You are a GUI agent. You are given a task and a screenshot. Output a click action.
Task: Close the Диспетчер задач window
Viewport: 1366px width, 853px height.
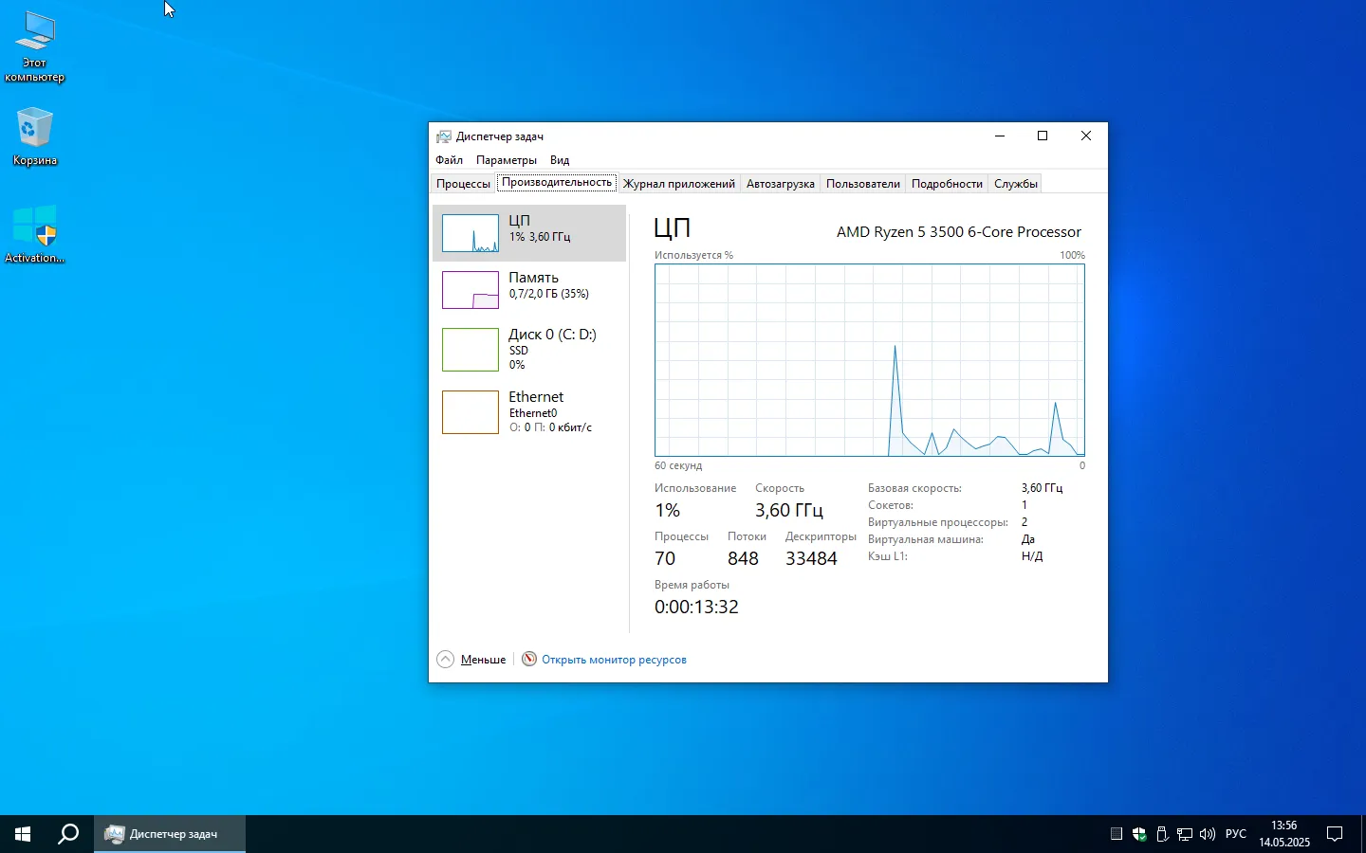tap(1086, 136)
